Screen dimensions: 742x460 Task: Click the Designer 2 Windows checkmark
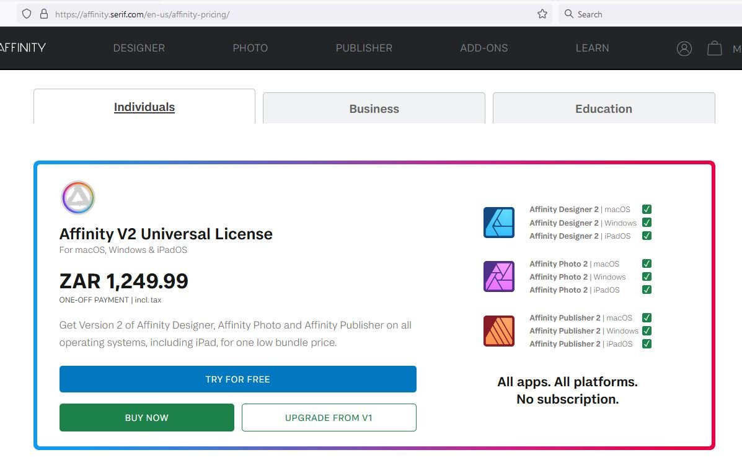point(647,223)
